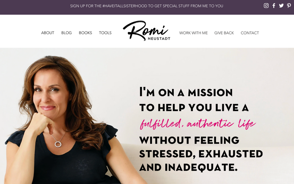
Task: Open Work With Me page
Action: pos(193,33)
